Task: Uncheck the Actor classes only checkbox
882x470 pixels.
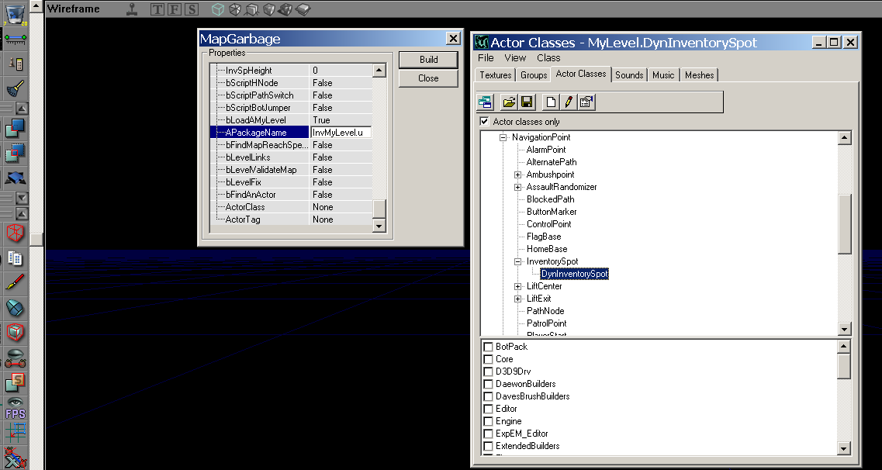Action: coord(485,122)
